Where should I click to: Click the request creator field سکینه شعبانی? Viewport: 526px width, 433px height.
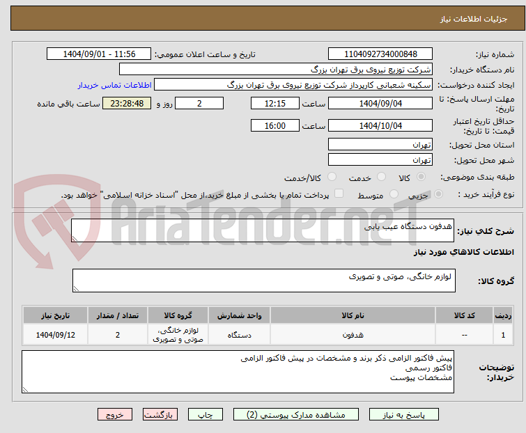293,85
